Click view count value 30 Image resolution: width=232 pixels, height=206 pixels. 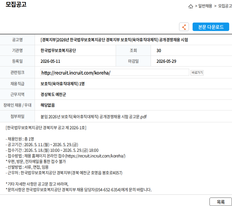coord(159,51)
